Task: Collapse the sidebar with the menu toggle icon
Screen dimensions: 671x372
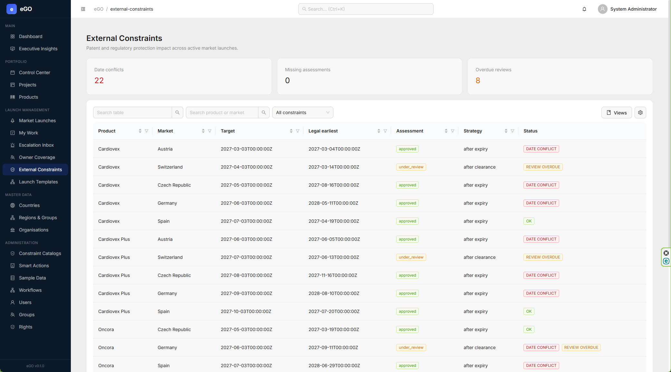Action: point(83,9)
